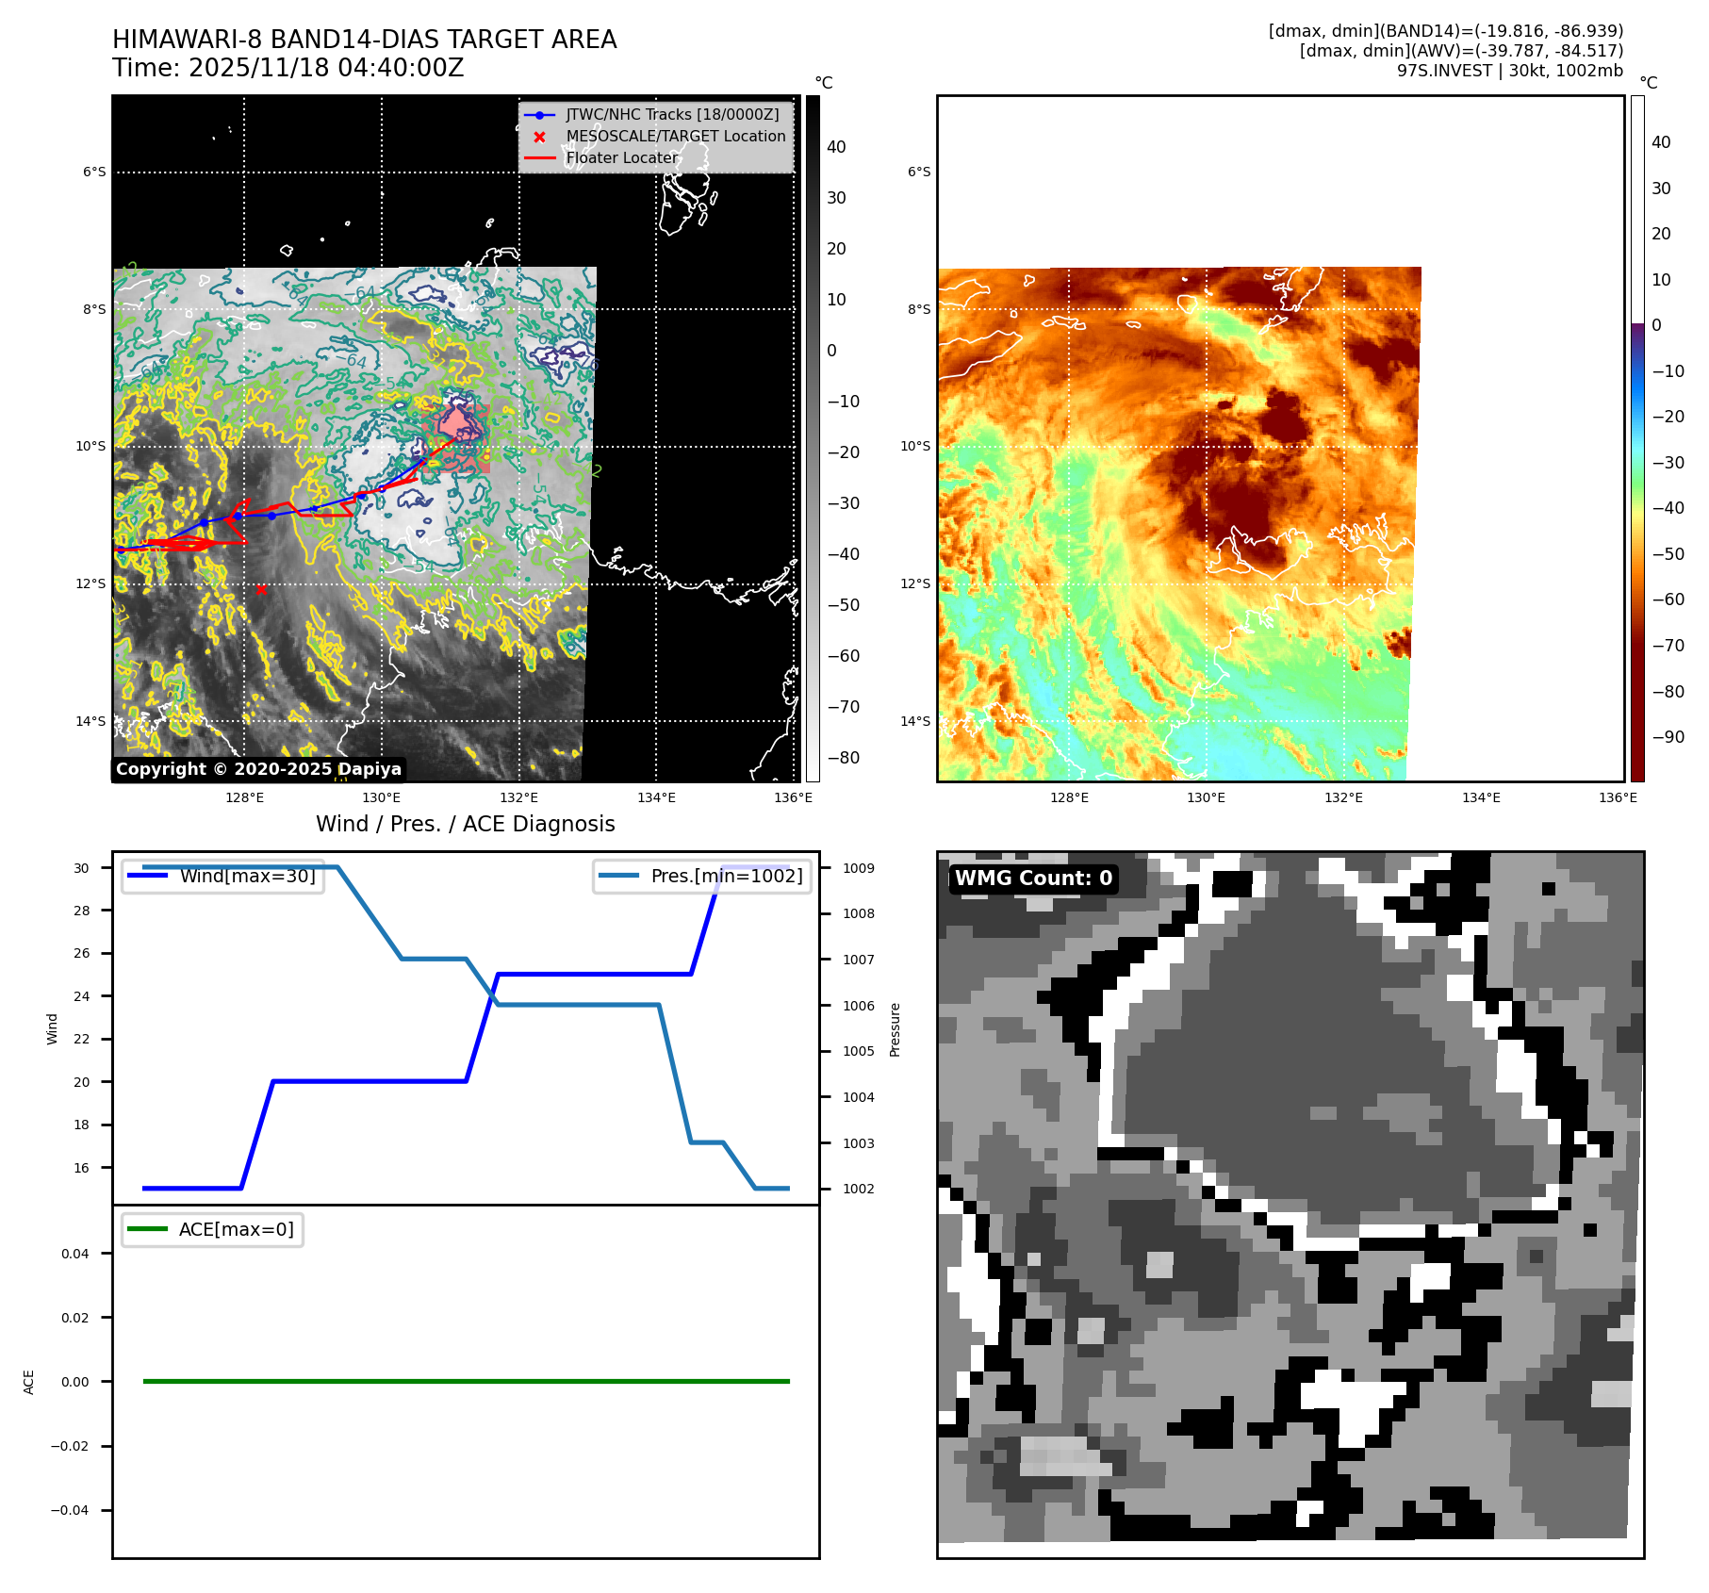Click the [dmax, dmin](BAND14) values text
The width and height of the screenshot is (1709, 1593).
pos(1445,31)
